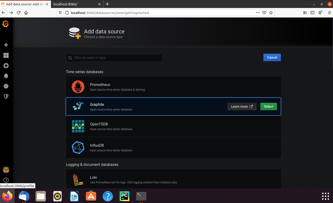
Task: Click the Prometheus flame logo
Action: click(x=78, y=86)
